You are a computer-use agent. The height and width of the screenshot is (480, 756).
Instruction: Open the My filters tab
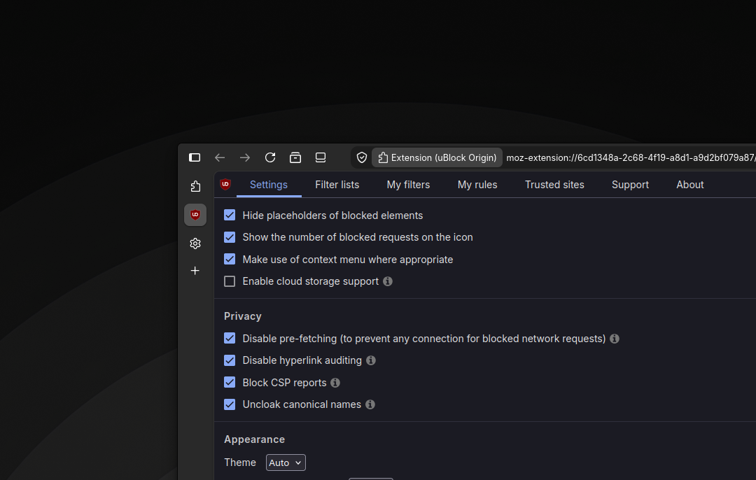click(408, 185)
